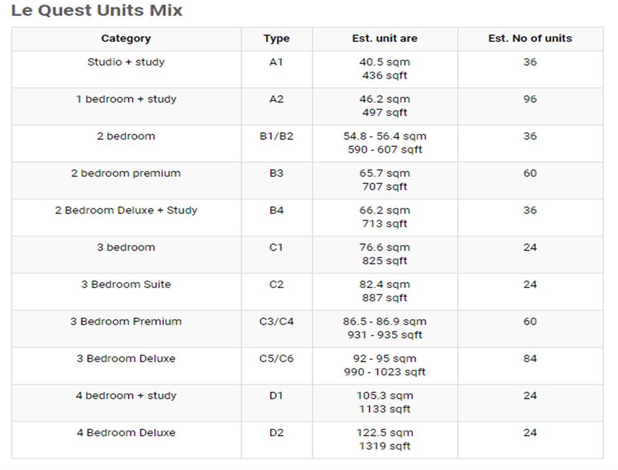
Task: Select the '2 bedroom premium' category cell
Action: click(x=126, y=174)
